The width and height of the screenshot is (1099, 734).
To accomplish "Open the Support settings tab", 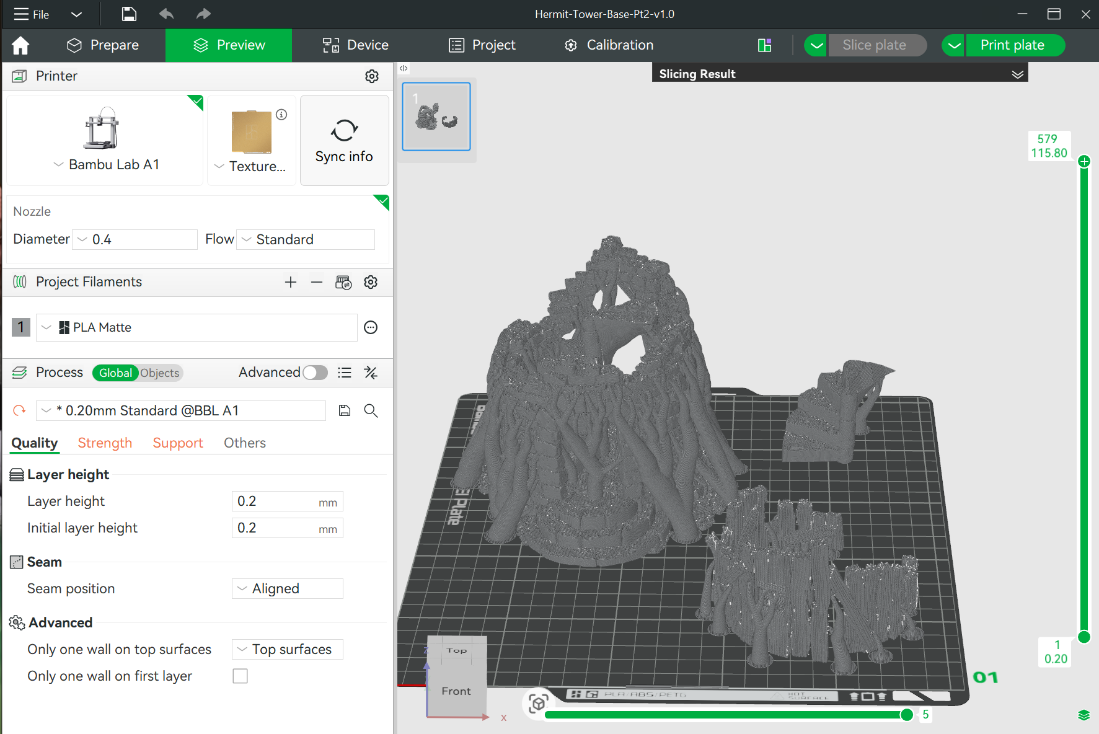I will point(178,443).
